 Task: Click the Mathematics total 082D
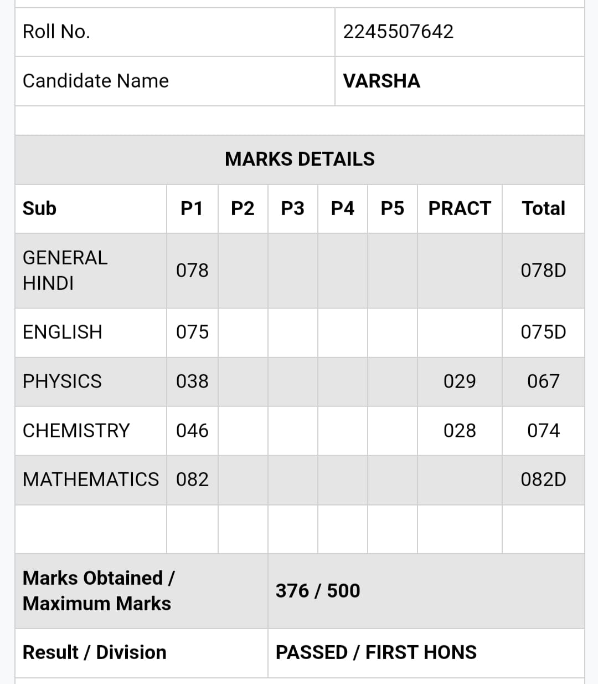tap(543, 479)
